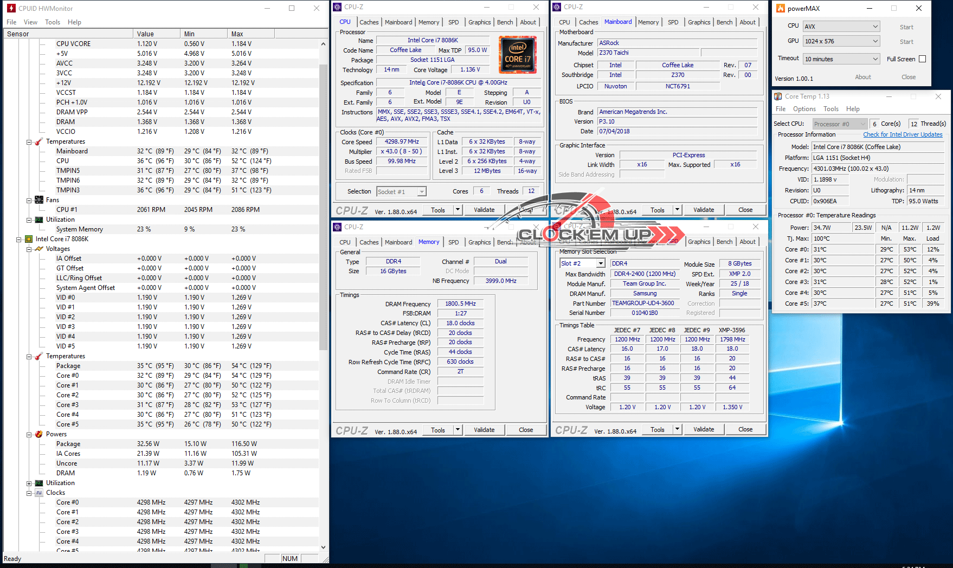Select the Max column header in HWMonitor
The height and width of the screenshot is (568, 953).
coord(237,34)
